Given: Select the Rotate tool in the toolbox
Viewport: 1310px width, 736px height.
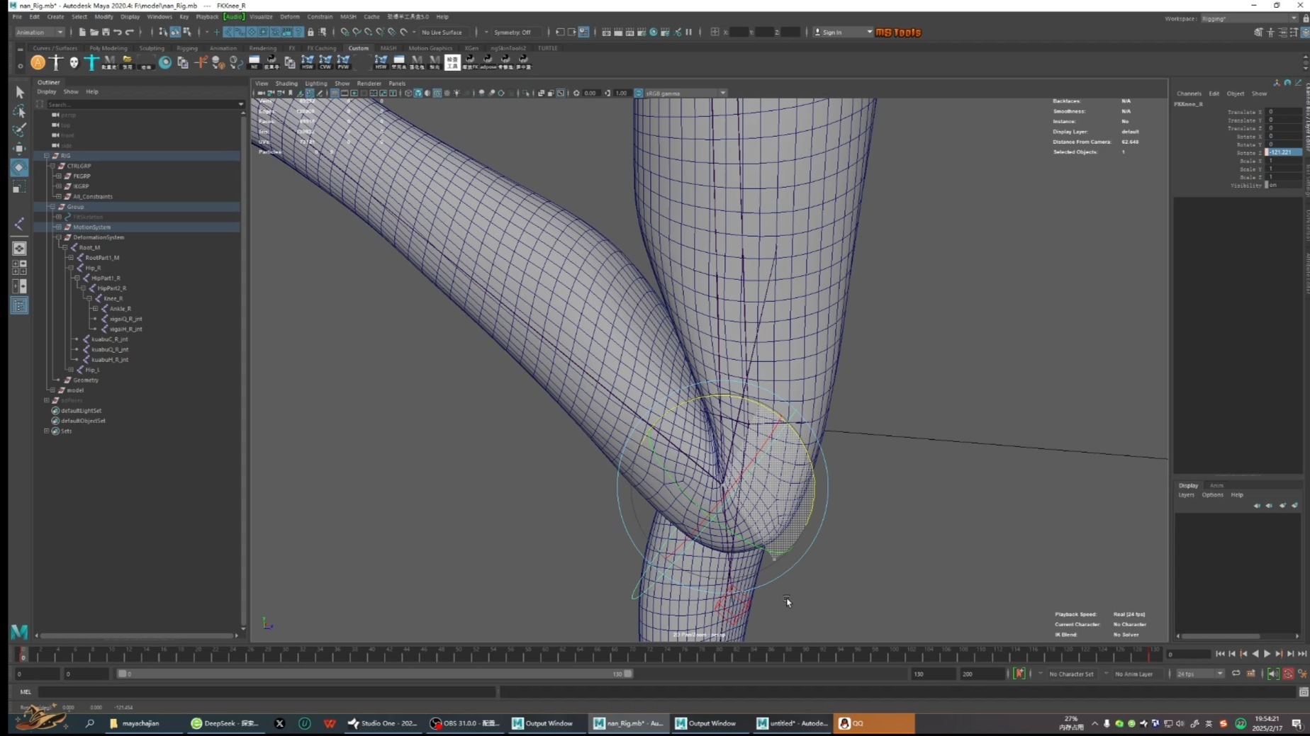Looking at the screenshot, I should 19,167.
